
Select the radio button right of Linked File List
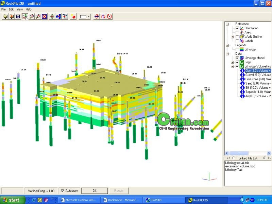click(265, 158)
